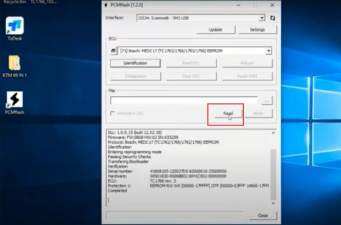Click the 'Hardware:' log line

167,176
